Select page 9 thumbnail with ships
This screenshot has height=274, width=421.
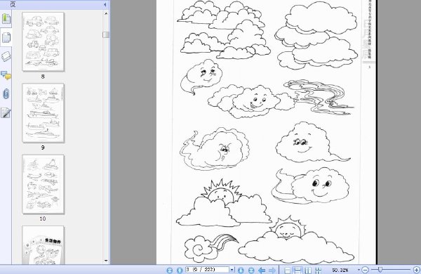click(43, 113)
